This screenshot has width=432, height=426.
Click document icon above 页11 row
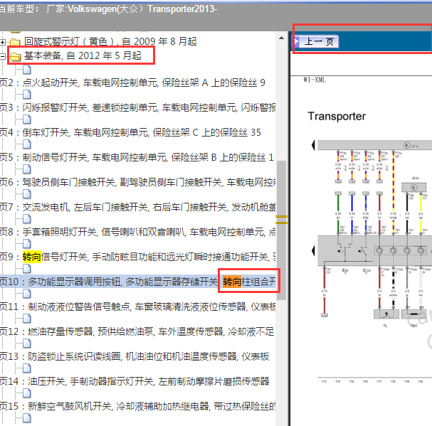(x=27, y=294)
